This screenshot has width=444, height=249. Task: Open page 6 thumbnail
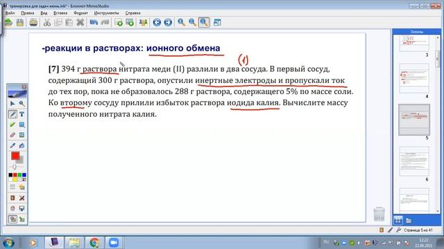coord(414,161)
